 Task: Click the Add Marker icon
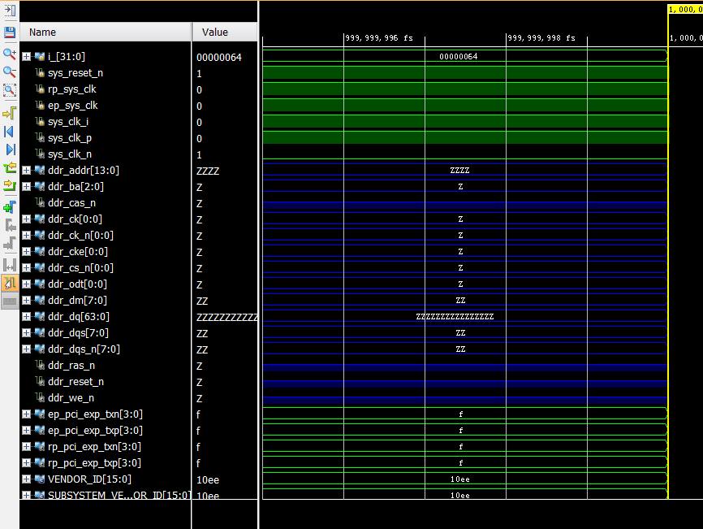(x=10, y=206)
